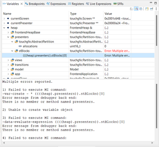
Task: Click the folder icon beside transitions
Action: click(12, 65)
